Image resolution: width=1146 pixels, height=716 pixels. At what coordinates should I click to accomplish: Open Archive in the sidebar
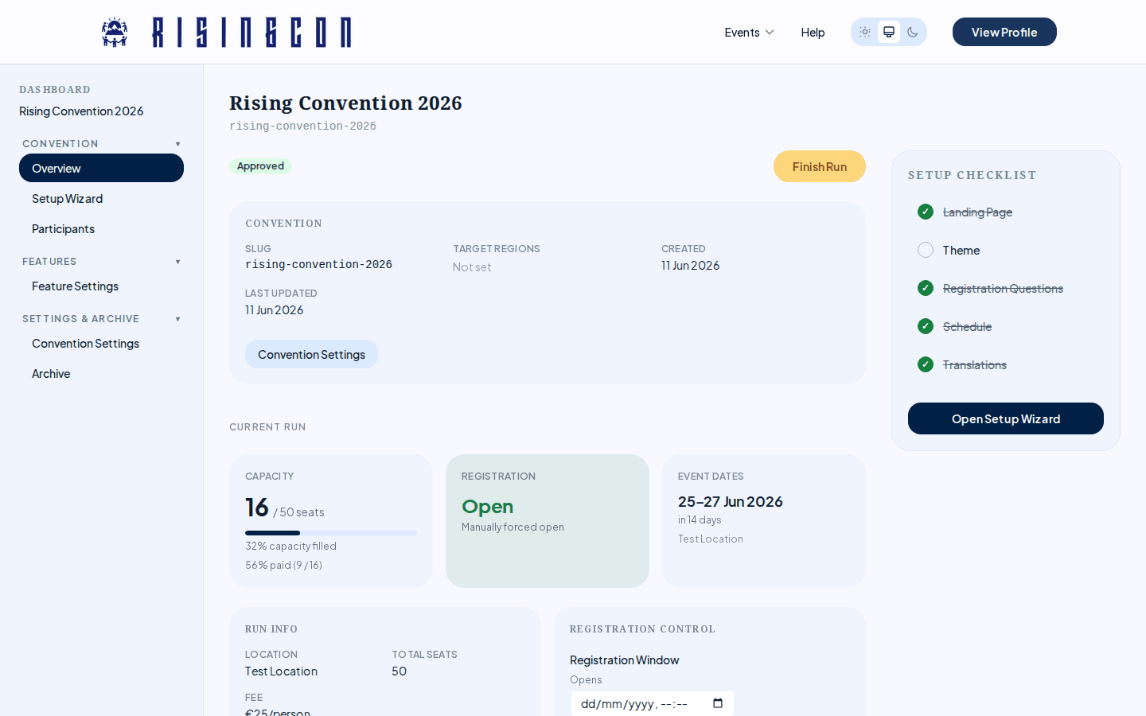click(101, 373)
